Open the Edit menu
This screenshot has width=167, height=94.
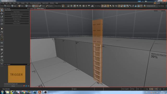click(7, 3)
